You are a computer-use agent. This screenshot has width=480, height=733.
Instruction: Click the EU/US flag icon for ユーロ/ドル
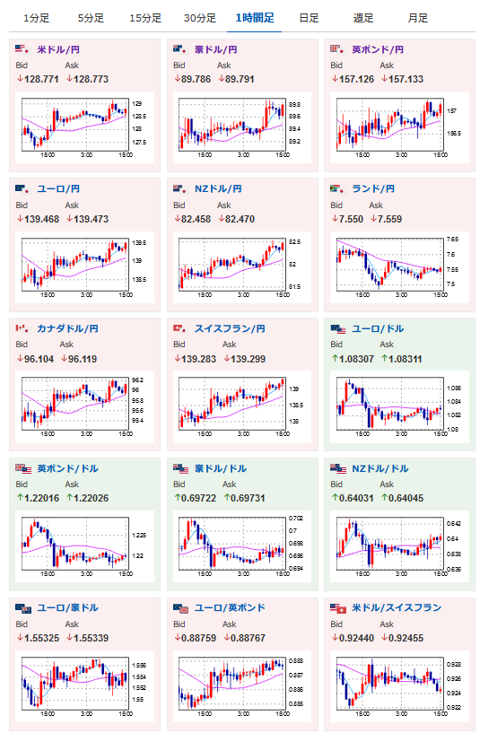point(337,328)
